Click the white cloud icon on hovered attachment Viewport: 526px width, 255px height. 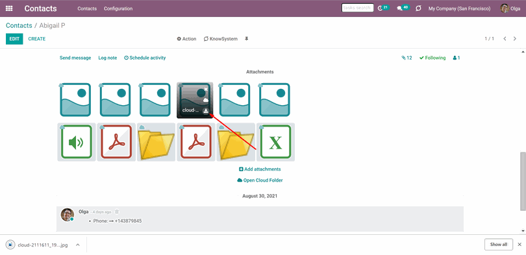pos(206,100)
